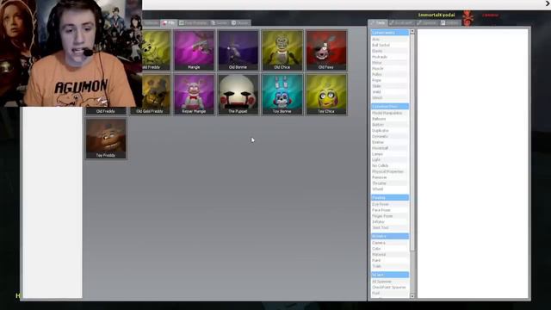551x310 pixels.
Task: Select the Motor tool
Action: point(390,63)
